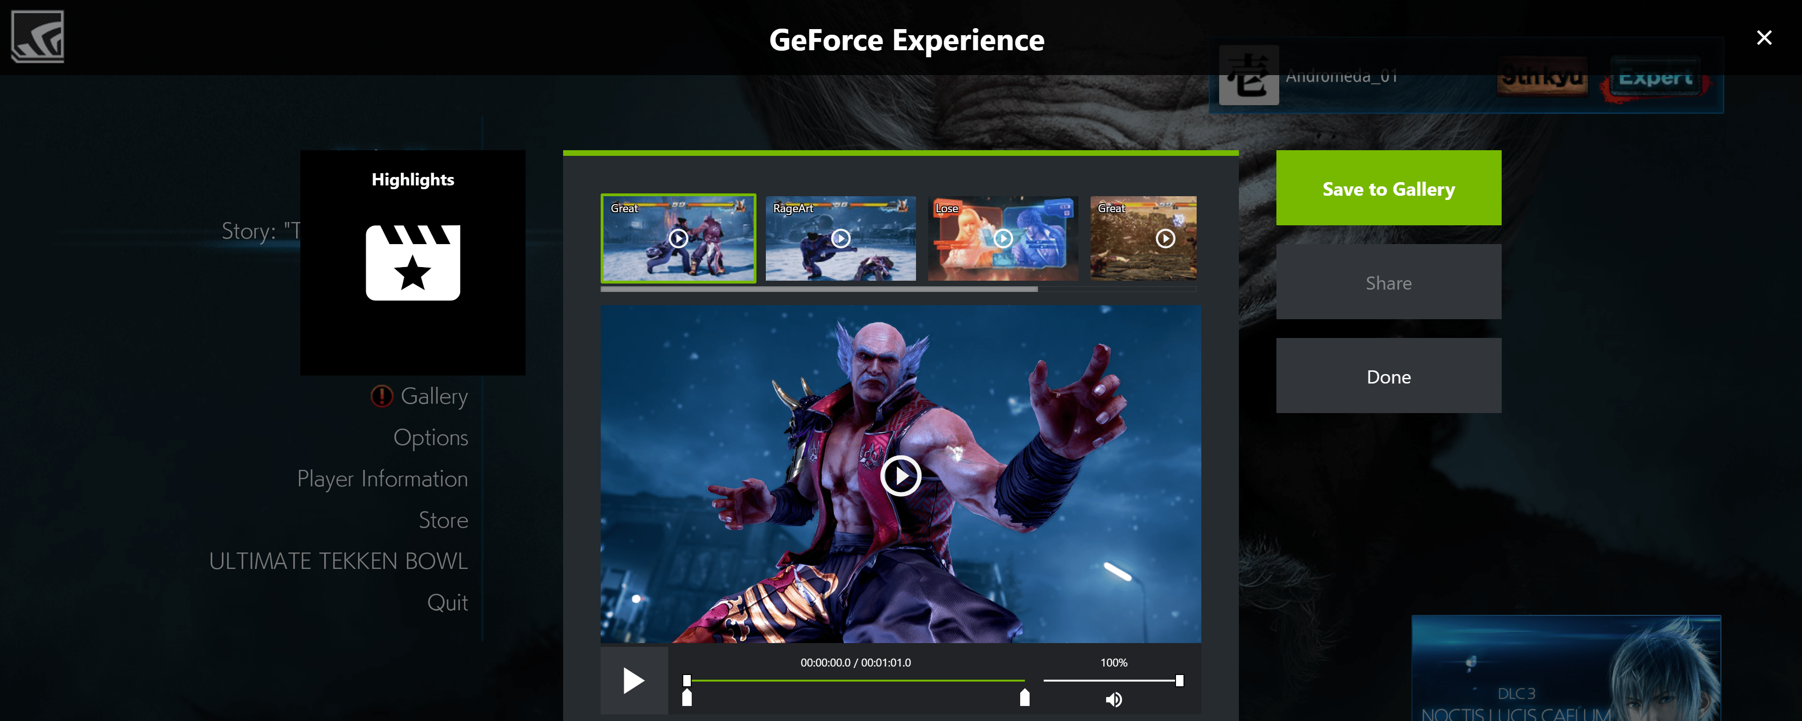Click the Expert rank badge
The height and width of the screenshot is (721, 1802).
(1655, 77)
